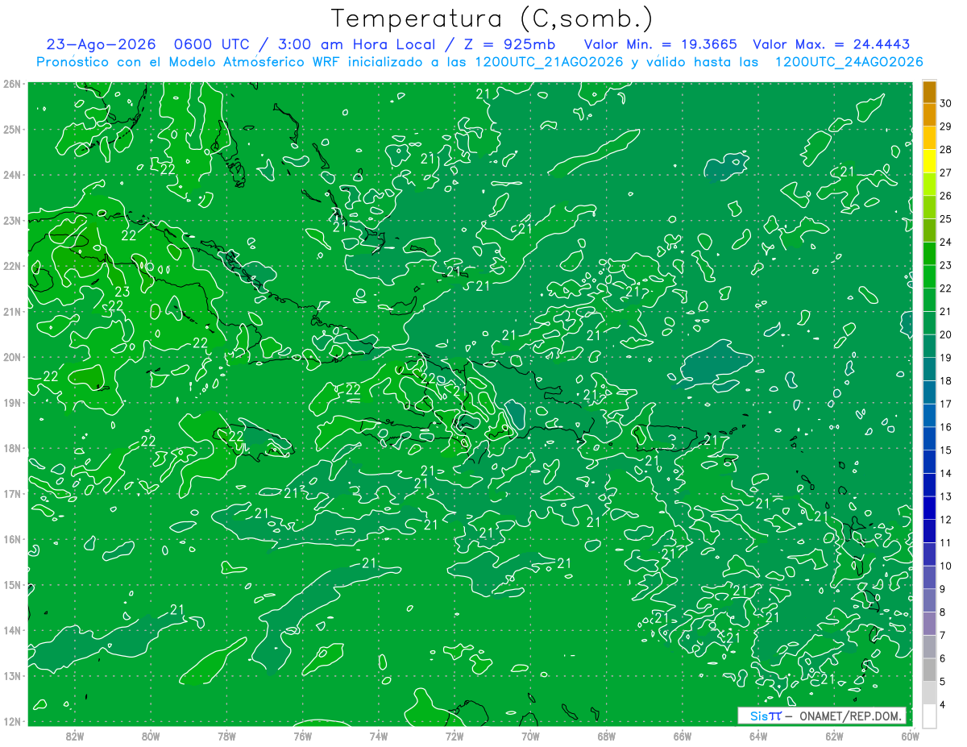Click the "12N" latitude axis label

11,721
